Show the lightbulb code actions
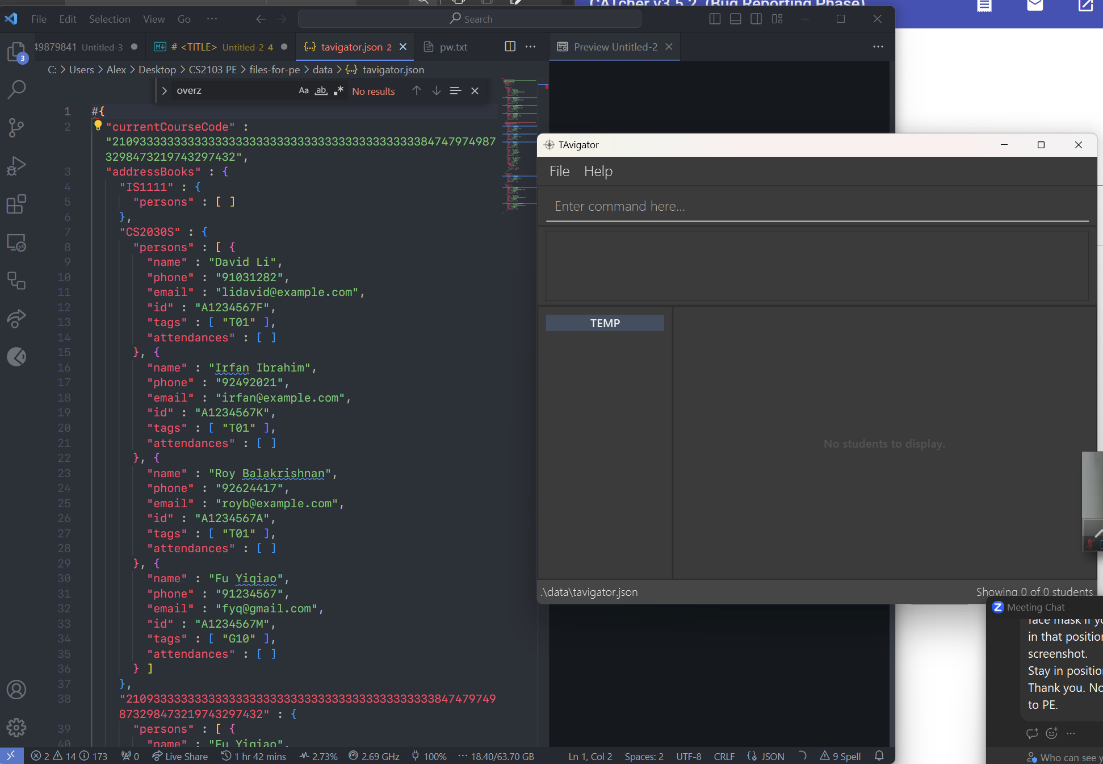Image resolution: width=1103 pixels, height=764 pixels. [x=98, y=126]
